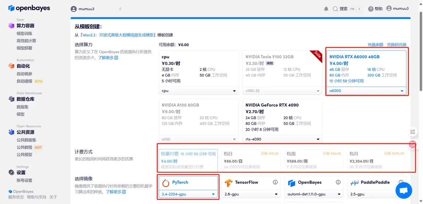Viewport: 423px width, 204px height.
Task: Click the 算力容器 sidebar icon
Action: (x=12, y=26)
